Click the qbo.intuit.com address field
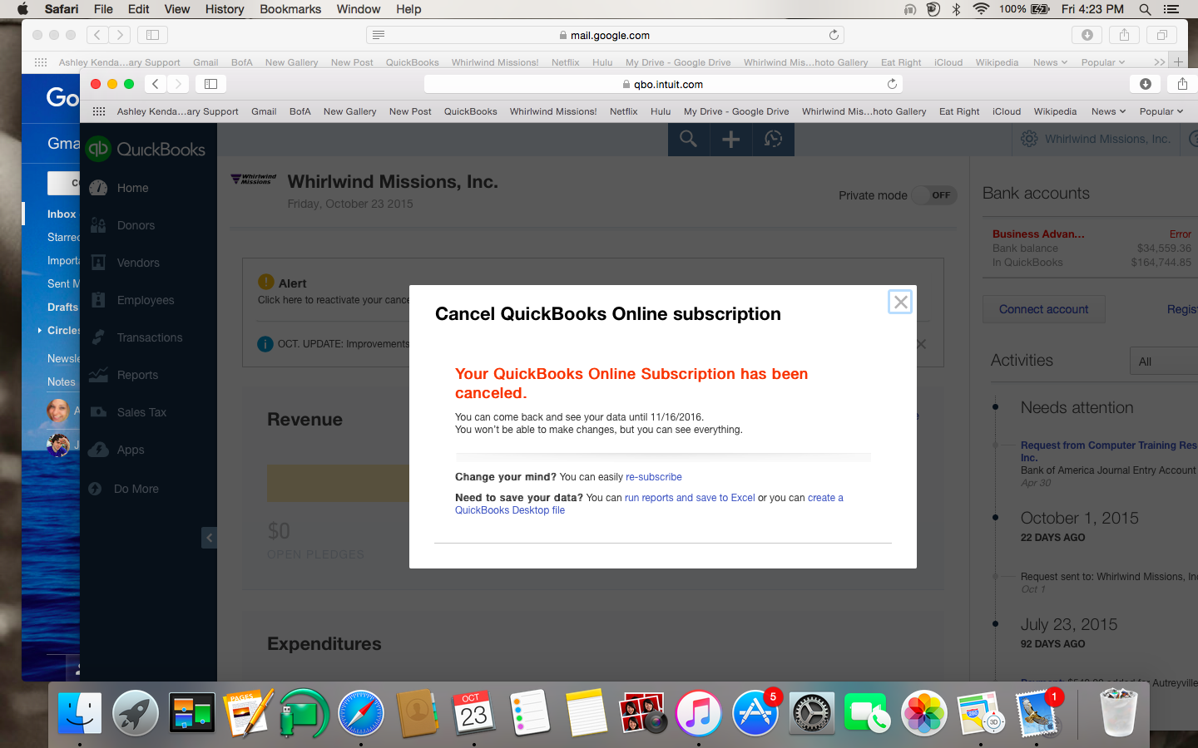The width and height of the screenshot is (1198, 748). pyautogui.click(x=663, y=84)
